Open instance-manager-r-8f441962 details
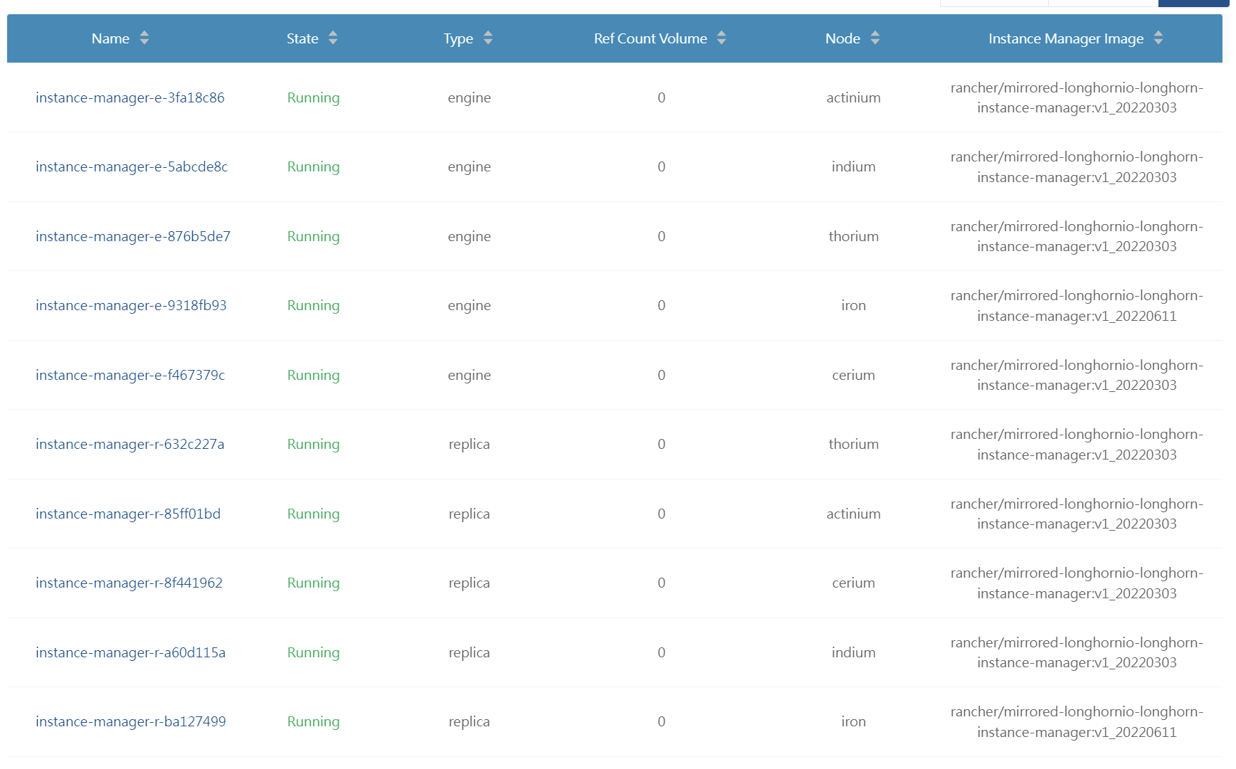 pos(129,583)
